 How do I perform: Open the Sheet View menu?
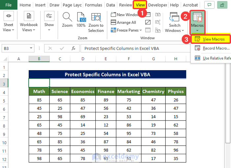(x=8, y=21)
